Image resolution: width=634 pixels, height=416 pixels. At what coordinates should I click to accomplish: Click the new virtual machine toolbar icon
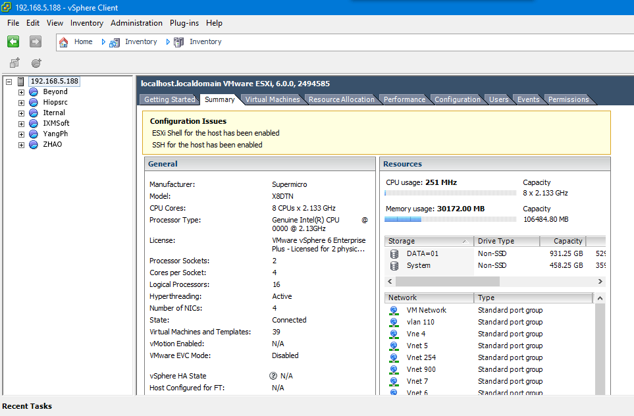point(14,63)
